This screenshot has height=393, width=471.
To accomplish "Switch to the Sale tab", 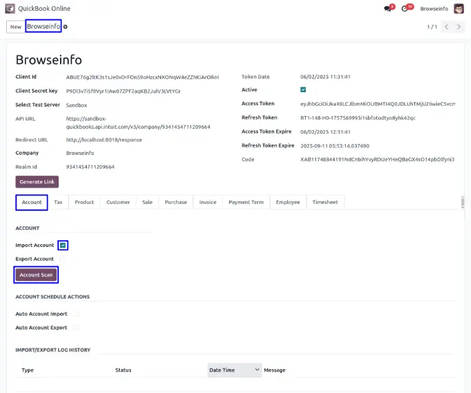I will (147, 203).
